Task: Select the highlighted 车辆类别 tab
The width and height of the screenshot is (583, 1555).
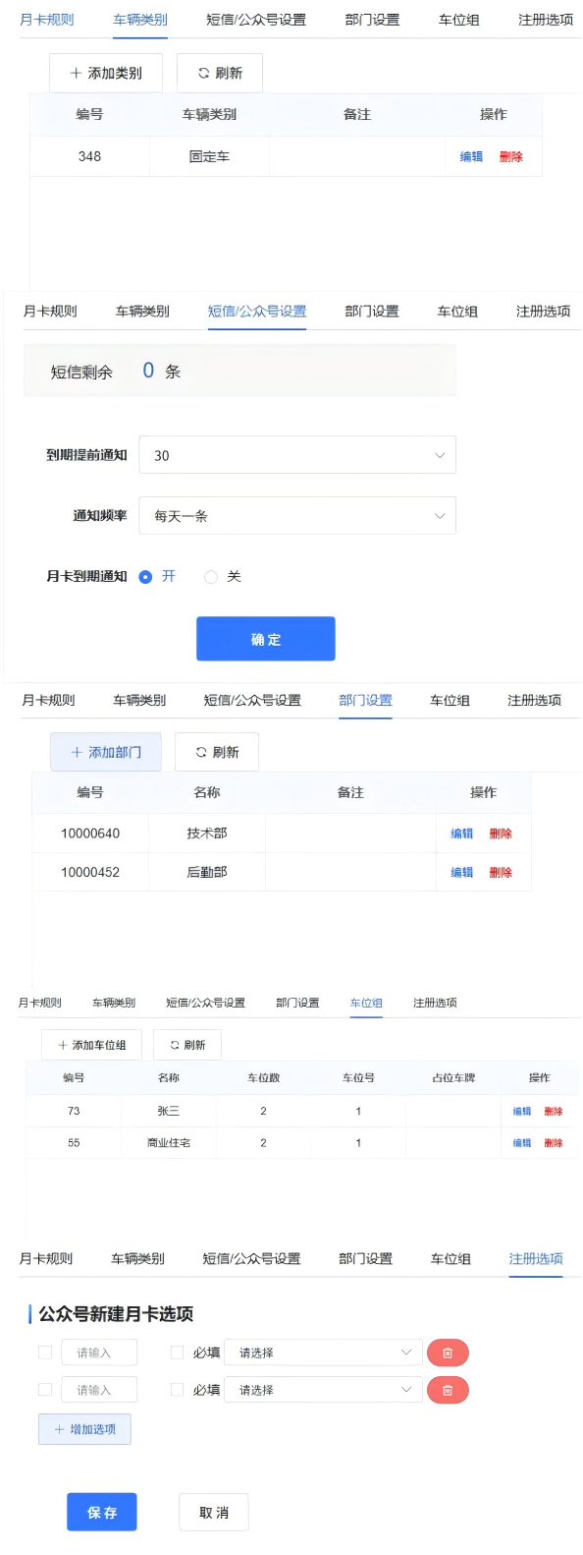Action: [140, 20]
